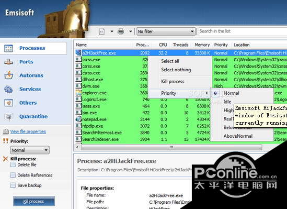The width and height of the screenshot is (287, 209).
Task: Select the lsass.exe row
Action: click(x=143, y=106)
